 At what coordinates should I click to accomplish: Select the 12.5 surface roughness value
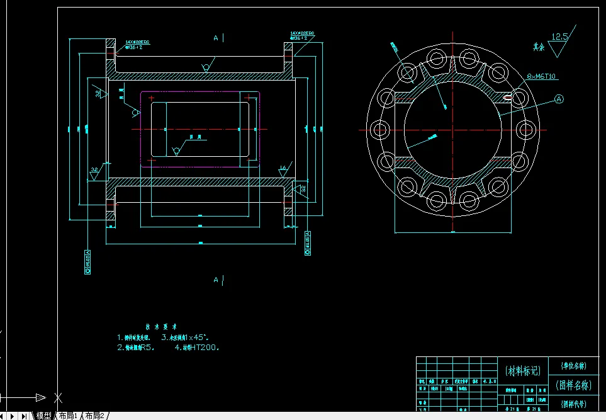(559, 37)
